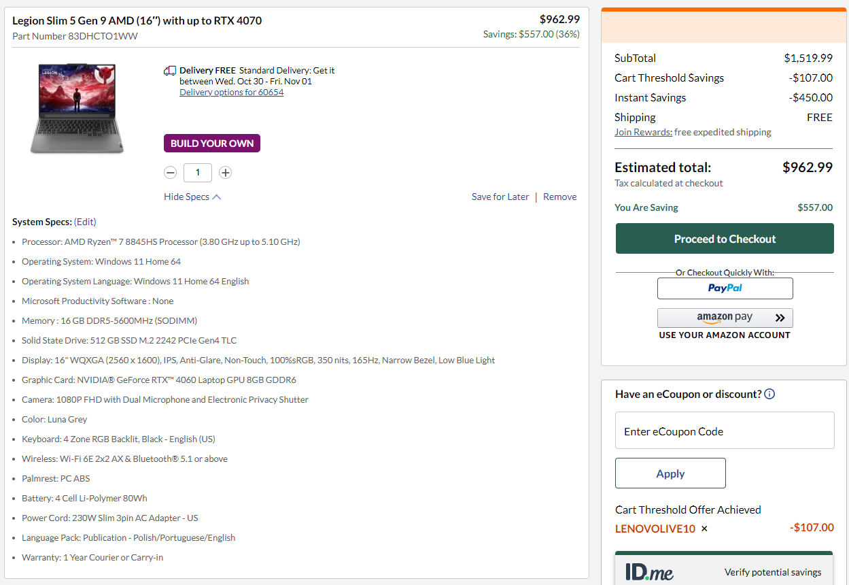Click the You Are Saving $557.00 amount
This screenshot has height=585, width=849.
click(x=815, y=207)
